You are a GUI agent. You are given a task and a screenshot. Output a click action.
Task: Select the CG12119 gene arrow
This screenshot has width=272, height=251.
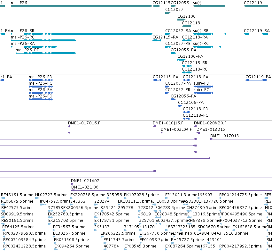(256, 6)
